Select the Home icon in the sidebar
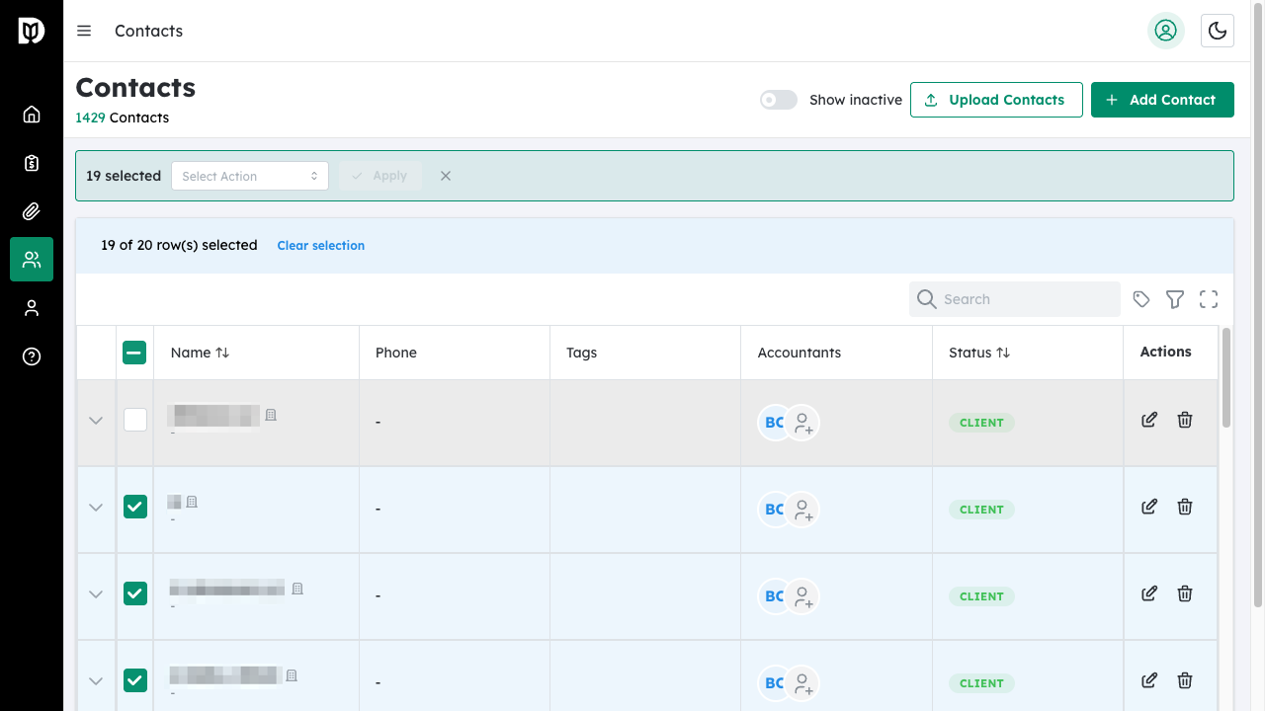1265x711 pixels. point(31,114)
